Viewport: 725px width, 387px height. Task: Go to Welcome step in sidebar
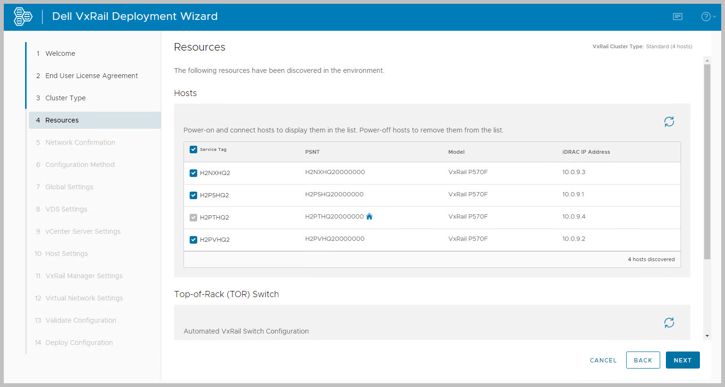click(60, 53)
